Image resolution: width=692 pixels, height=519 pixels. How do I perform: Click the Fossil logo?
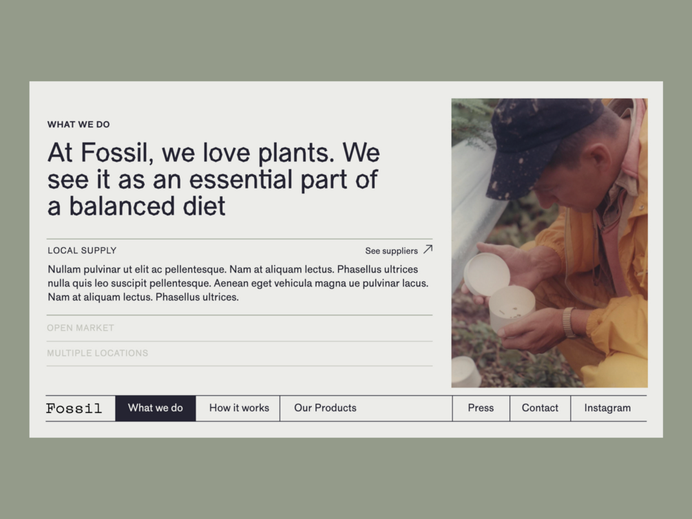[74, 408]
